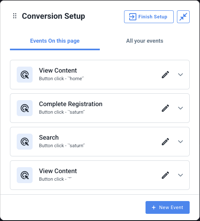The height and width of the screenshot is (221, 200).
Task: Click the Finish Setup button
Action: click(149, 17)
